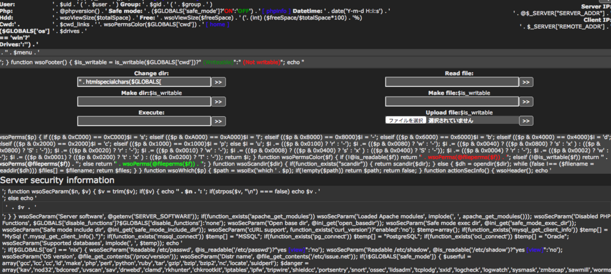Open the file chooser ファイルを選択 button
Screen dimensions: 611x274
coord(406,121)
